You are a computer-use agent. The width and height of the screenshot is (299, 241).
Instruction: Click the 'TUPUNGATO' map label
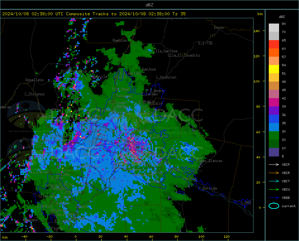(59, 189)
